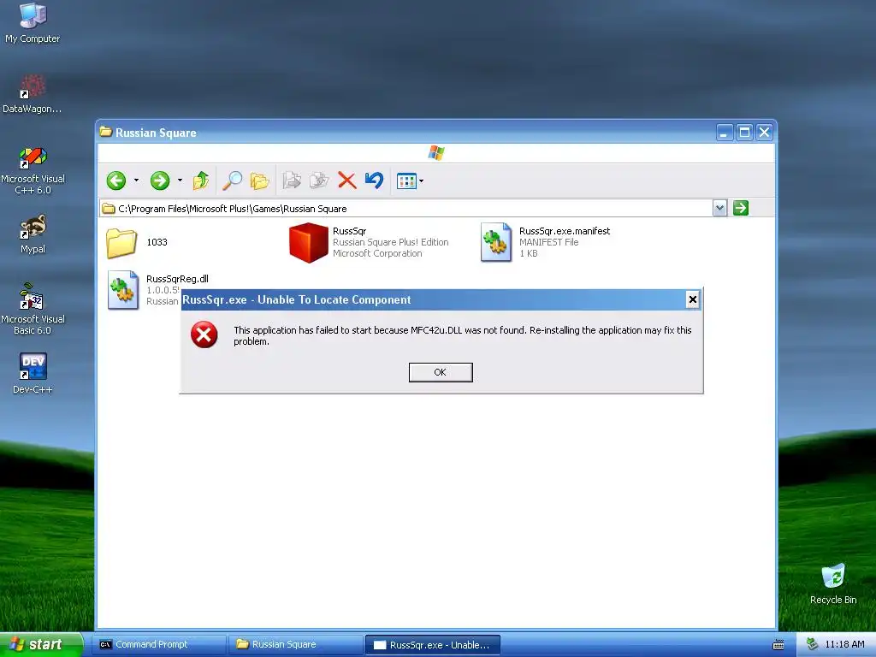This screenshot has height=657, width=876.
Task: Open the Back button history dropdown
Action: click(136, 181)
